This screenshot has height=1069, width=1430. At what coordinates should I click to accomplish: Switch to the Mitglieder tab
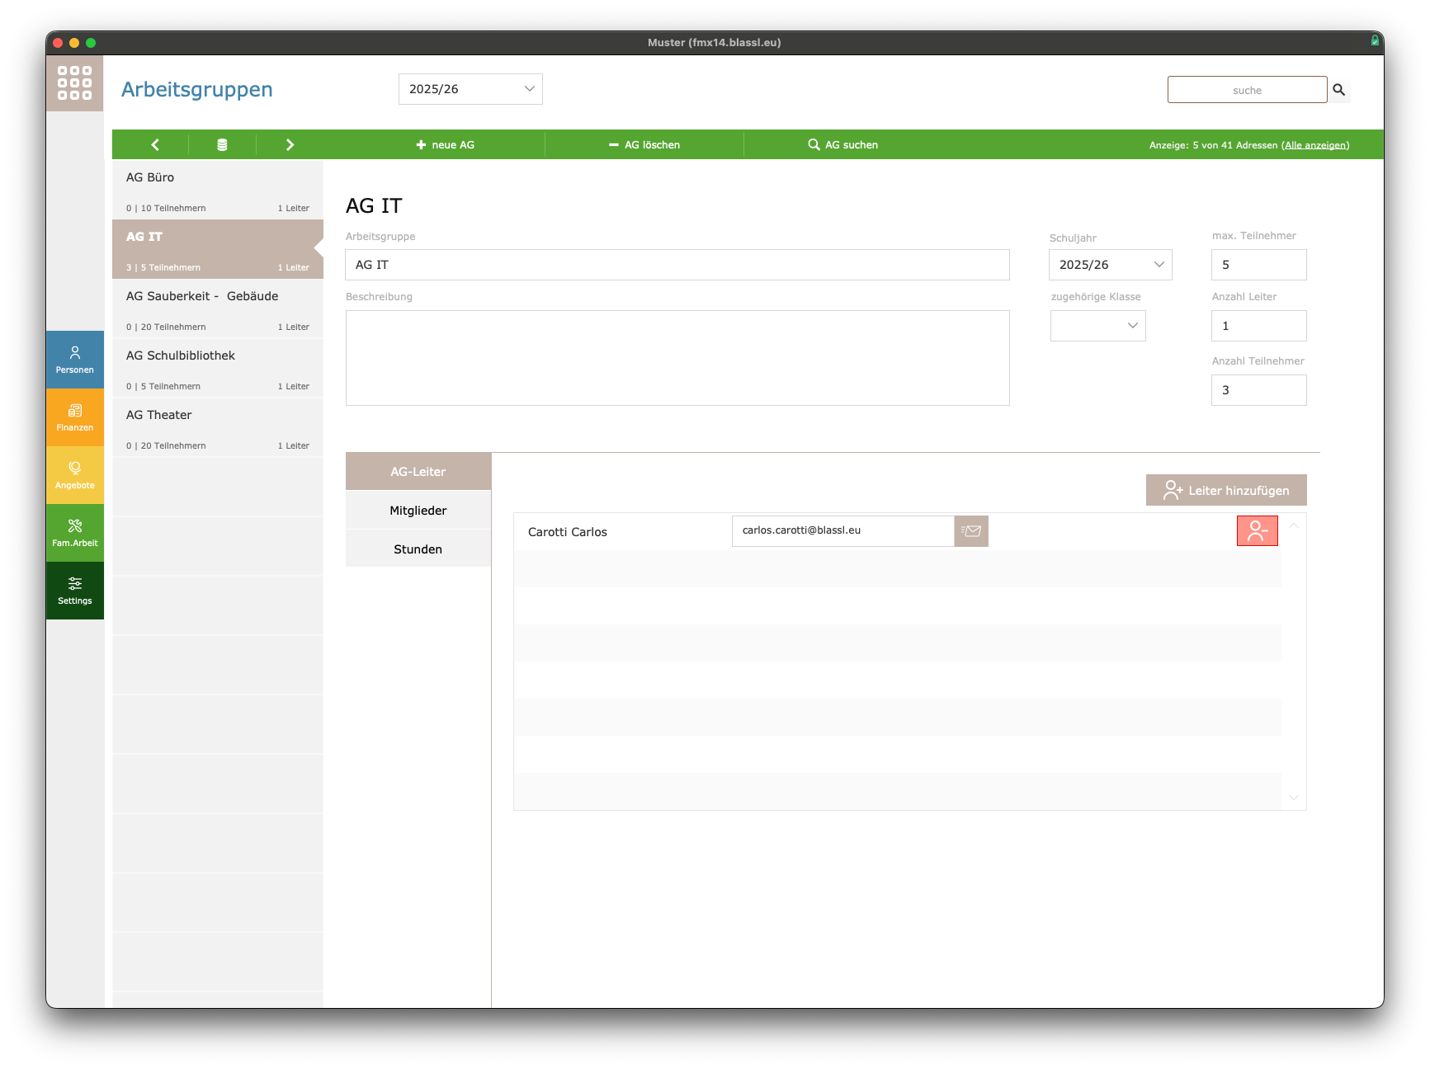418,511
